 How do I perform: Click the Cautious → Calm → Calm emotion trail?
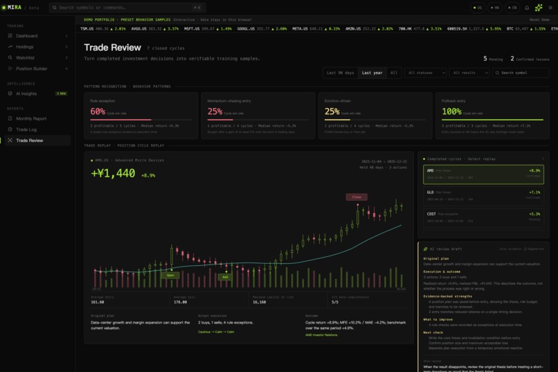[216, 332]
